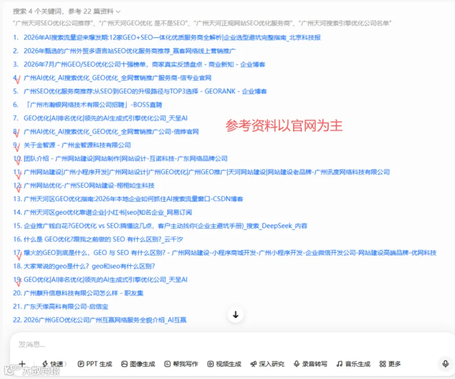Open reference 18 大家常说的geo是什么 link
Viewport: 455px width, 379px height.
[x=89, y=266]
